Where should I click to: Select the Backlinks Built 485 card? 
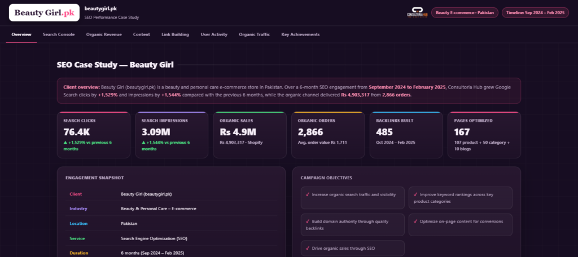click(406, 135)
